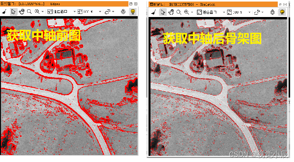Select the pointer tool in Edges window
The width and height of the screenshot is (294, 162).
point(13,12)
